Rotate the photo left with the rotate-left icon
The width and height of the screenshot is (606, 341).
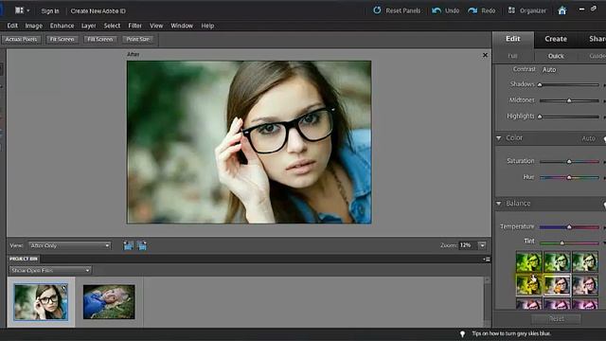coord(129,245)
